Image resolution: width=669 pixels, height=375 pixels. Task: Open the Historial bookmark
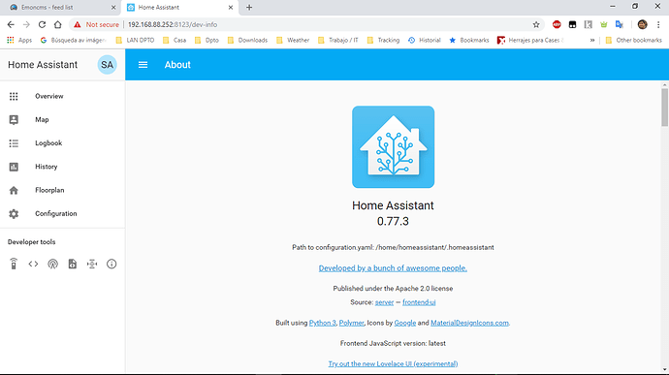[x=425, y=40]
